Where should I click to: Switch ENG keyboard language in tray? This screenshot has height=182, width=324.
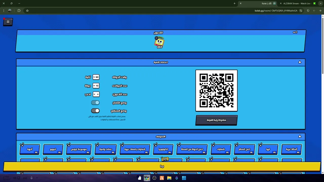(x=25, y=178)
